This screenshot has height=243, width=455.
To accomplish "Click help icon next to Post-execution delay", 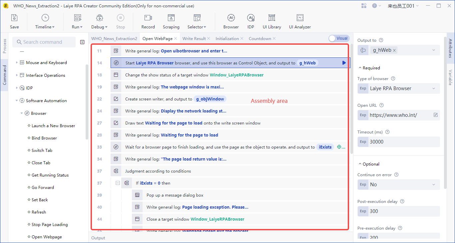I will point(402,202).
